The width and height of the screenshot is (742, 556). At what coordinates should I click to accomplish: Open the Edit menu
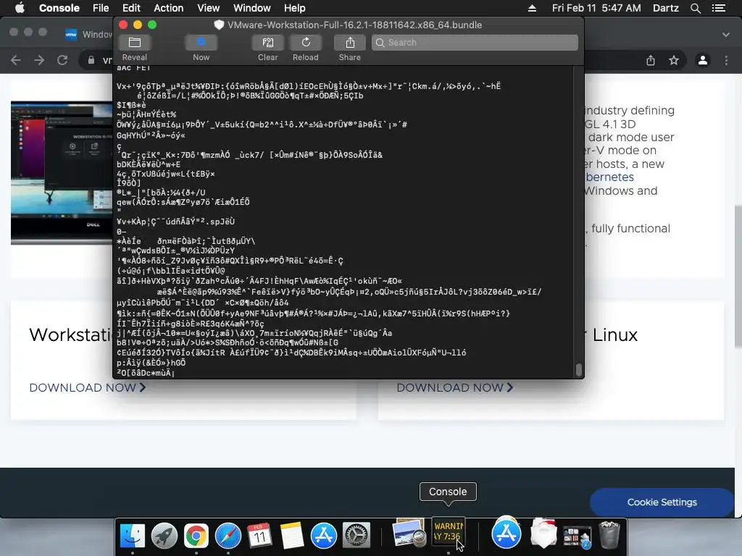pos(131,8)
